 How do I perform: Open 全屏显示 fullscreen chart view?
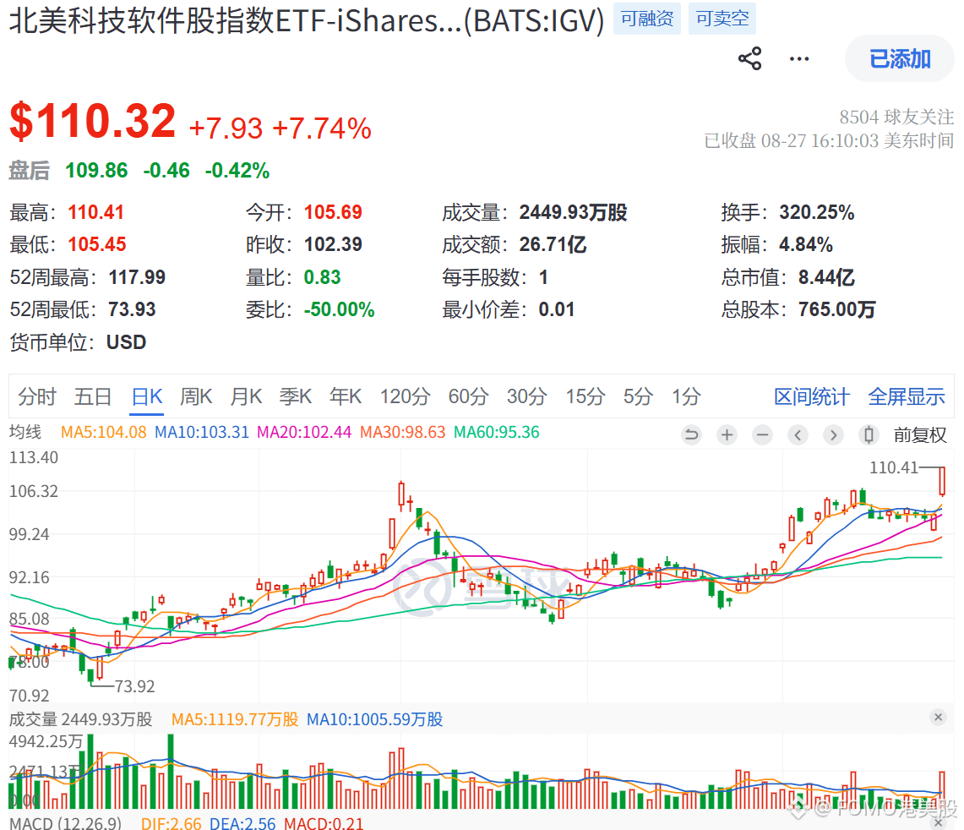907,397
